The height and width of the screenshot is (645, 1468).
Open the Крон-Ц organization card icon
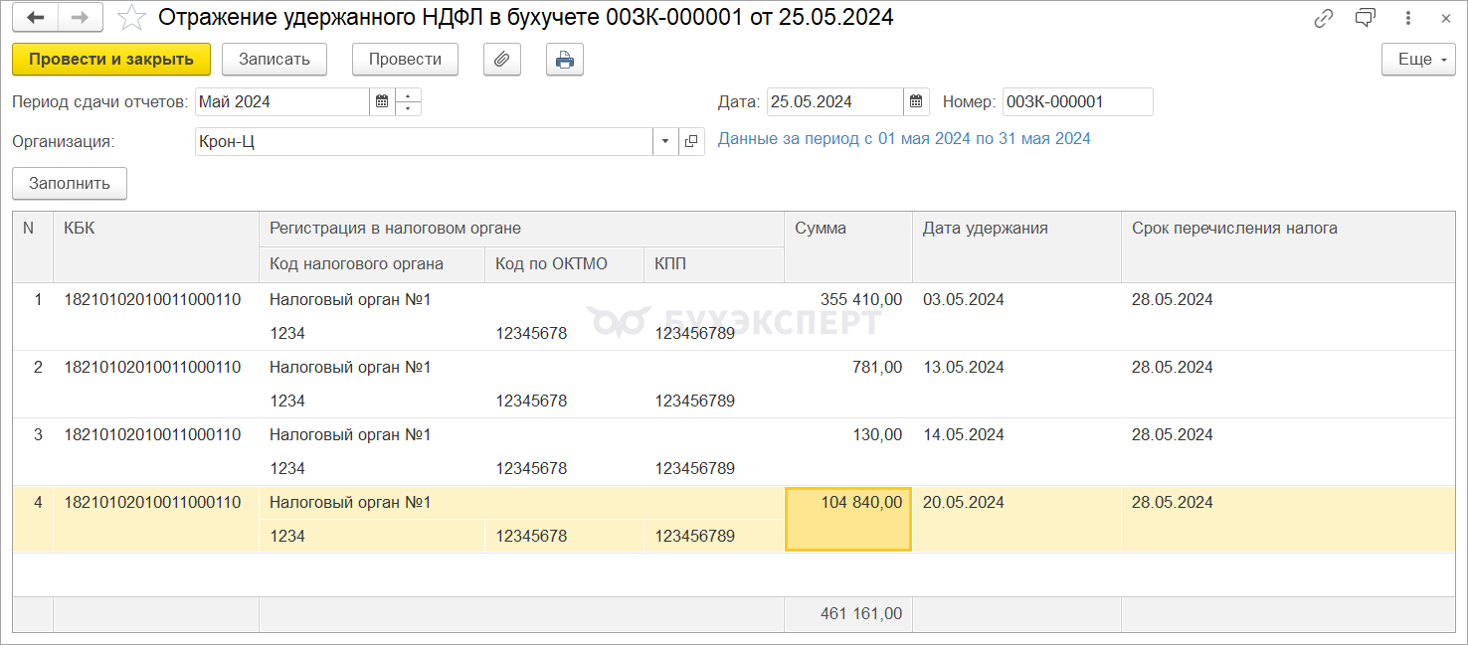pyautogui.click(x=691, y=142)
